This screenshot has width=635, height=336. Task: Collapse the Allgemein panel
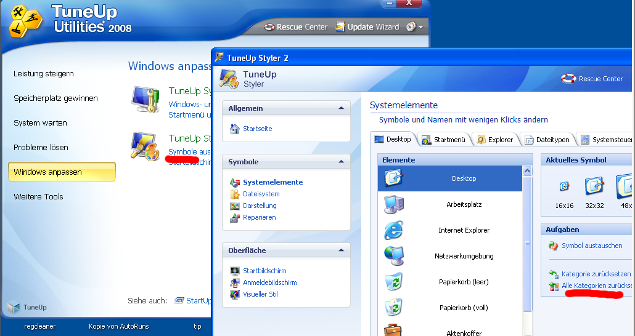coord(341,108)
